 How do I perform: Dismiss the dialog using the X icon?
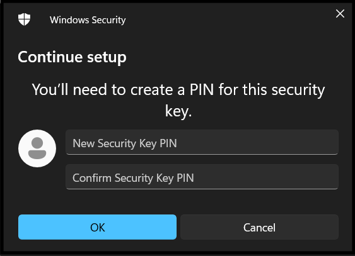click(340, 14)
